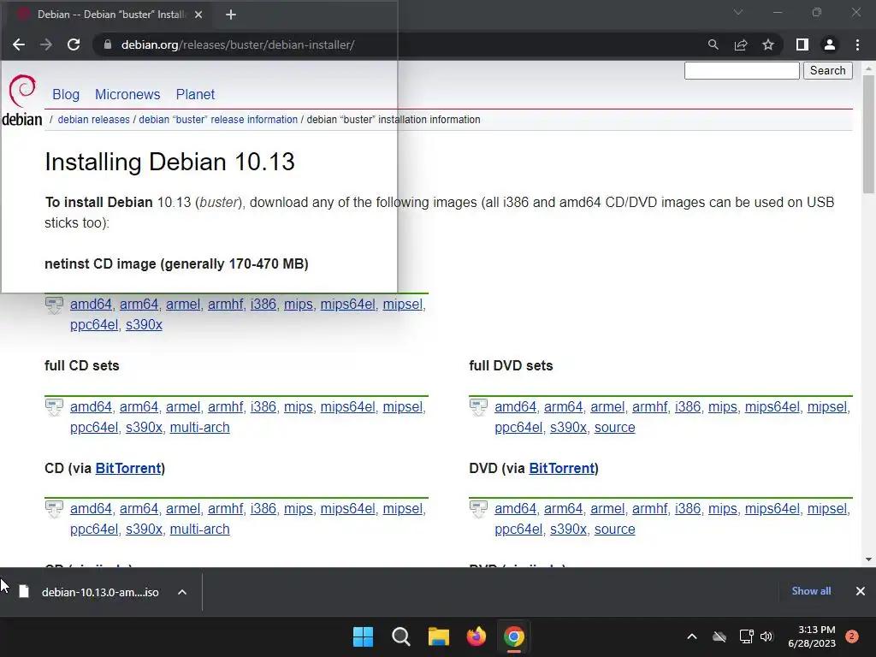Open the network tray icon

[x=746, y=636]
